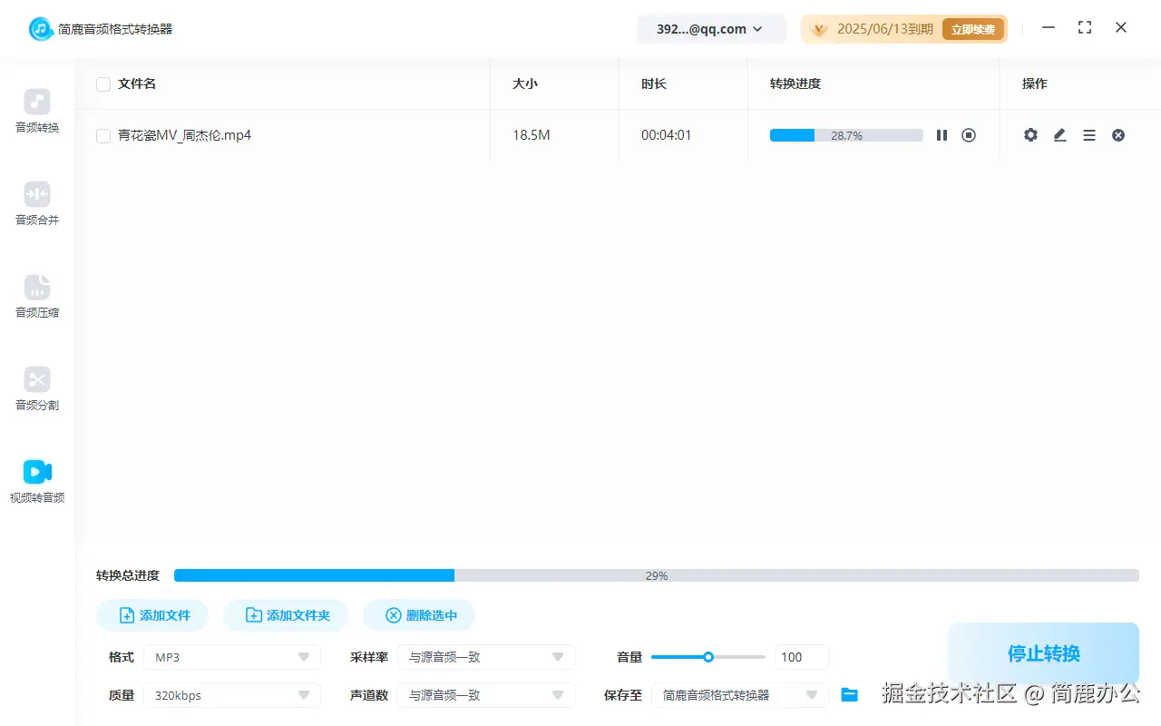
Task: Click the 文件名 column header label
Action: [x=137, y=83]
